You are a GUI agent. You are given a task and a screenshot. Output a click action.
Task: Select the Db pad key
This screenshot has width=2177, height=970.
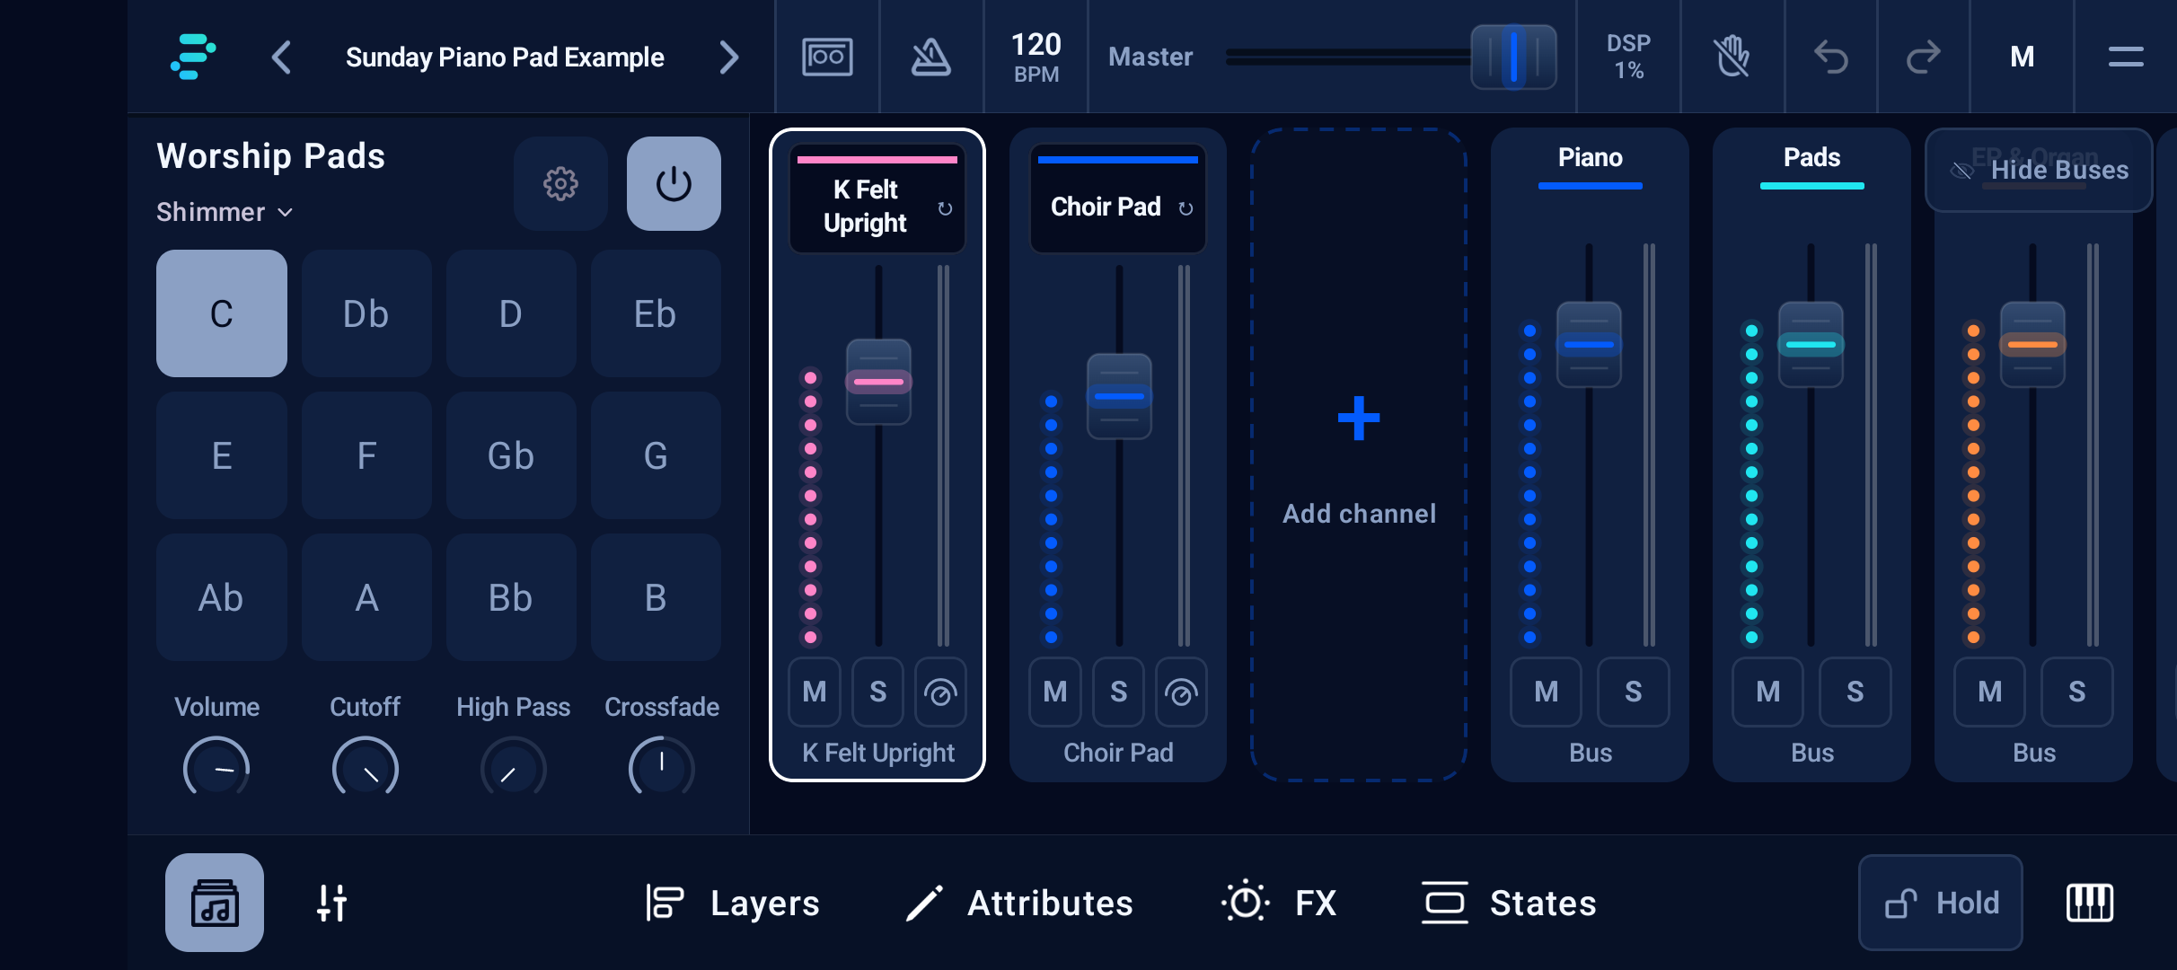(x=366, y=313)
